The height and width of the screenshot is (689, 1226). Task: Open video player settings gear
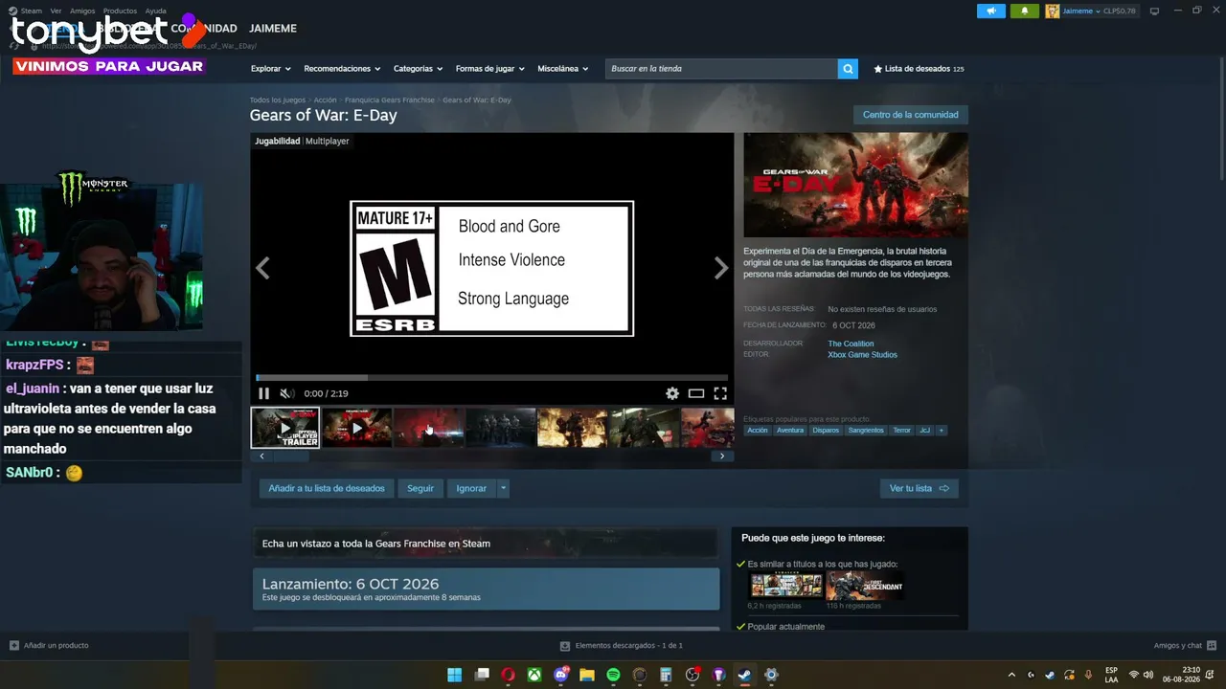(x=672, y=393)
